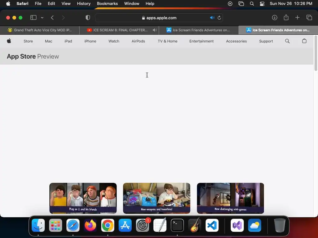Open the Watch link in Apple nav

click(114, 41)
